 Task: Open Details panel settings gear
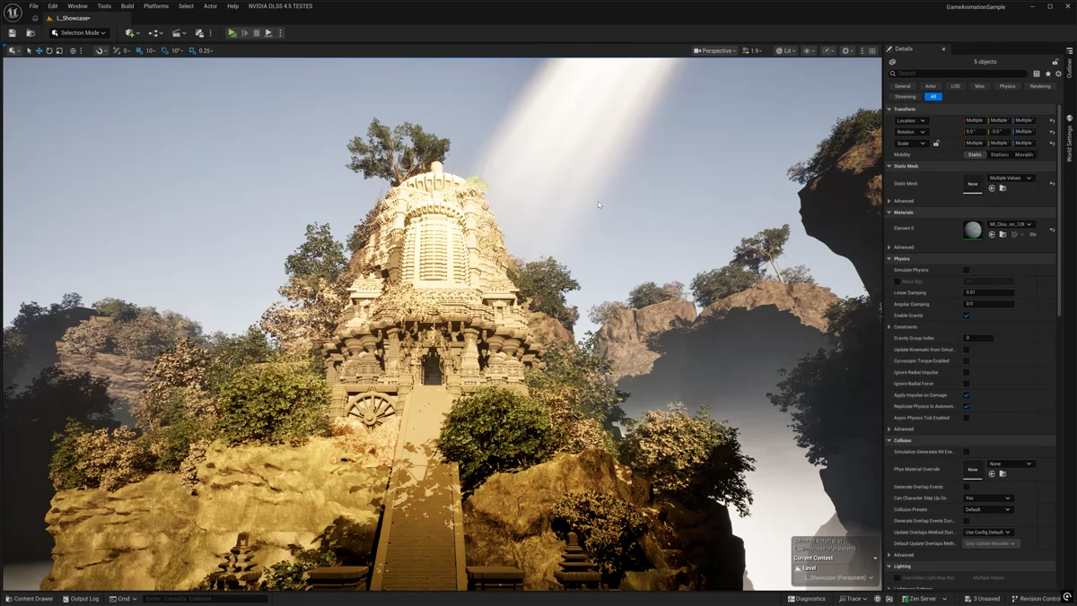(1058, 74)
